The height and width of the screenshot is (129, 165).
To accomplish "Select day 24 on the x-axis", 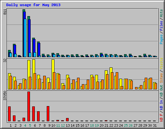I will [x=121, y=125].
